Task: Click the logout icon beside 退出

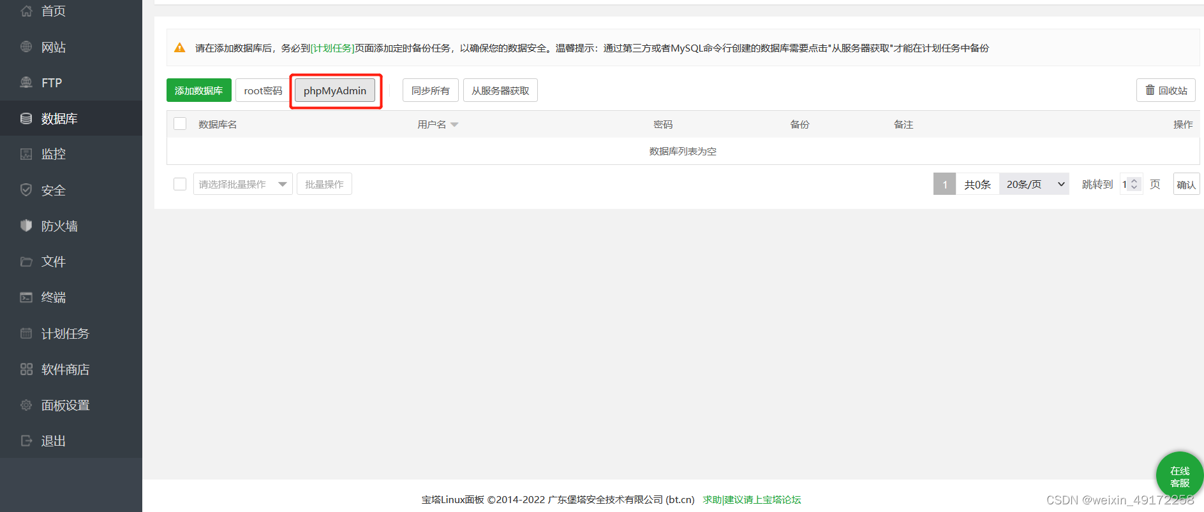Action: tap(26, 441)
